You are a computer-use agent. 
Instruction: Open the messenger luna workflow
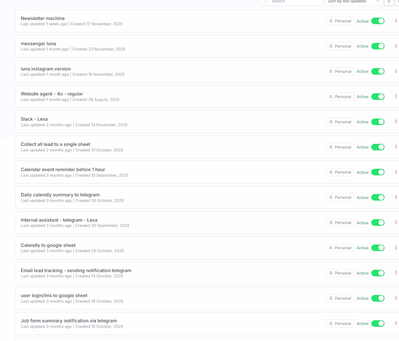tap(38, 44)
